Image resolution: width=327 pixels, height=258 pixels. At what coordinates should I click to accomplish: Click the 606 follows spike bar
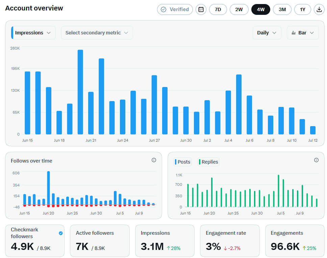(48, 188)
